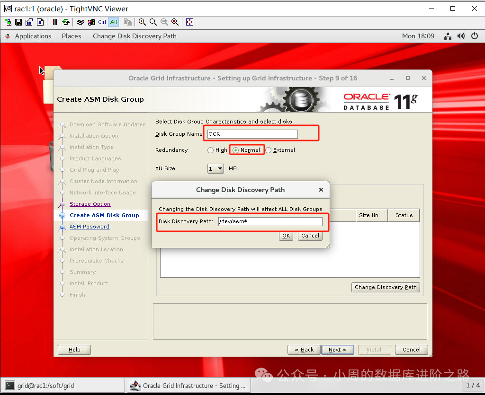
Task: Close the Change Disk Discovery Path dialog
Action: click(x=321, y=190)
